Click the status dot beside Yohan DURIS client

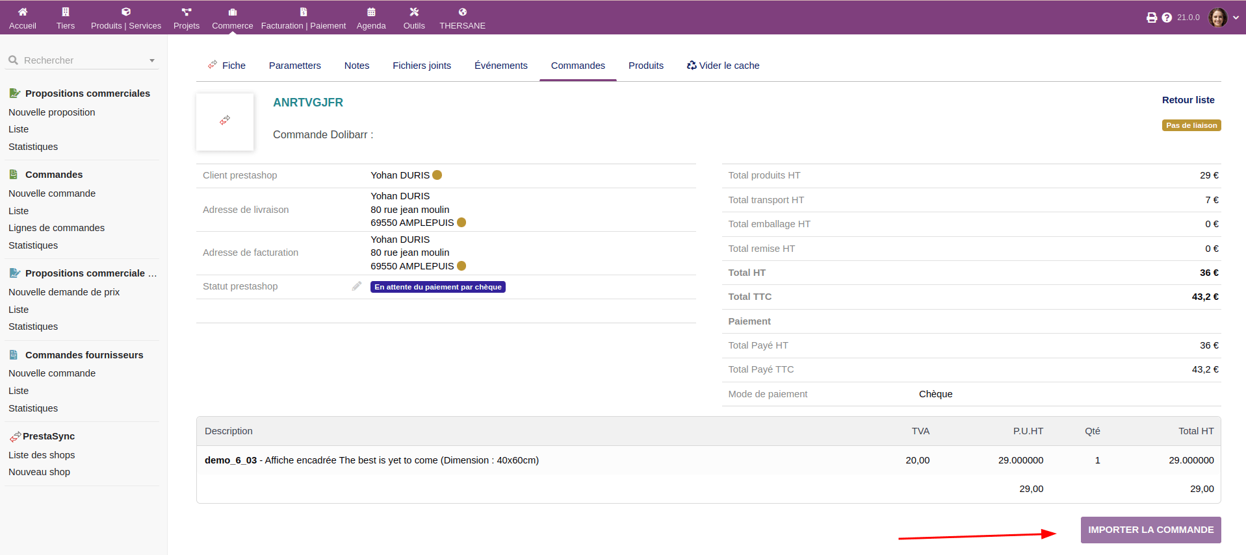437,175
